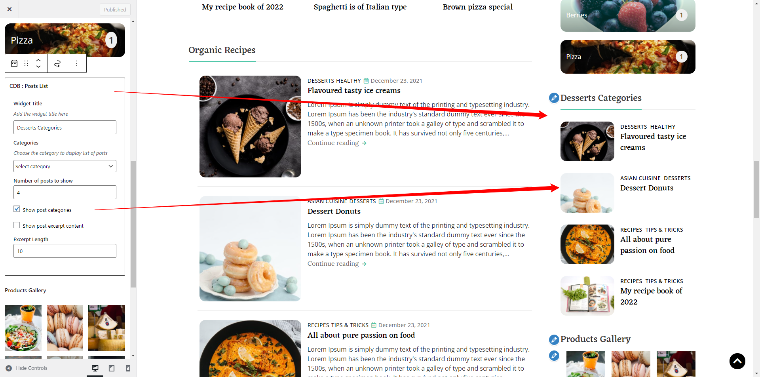Open the block options three-dot menu
The image size is (760, 377).
point(77,63)
